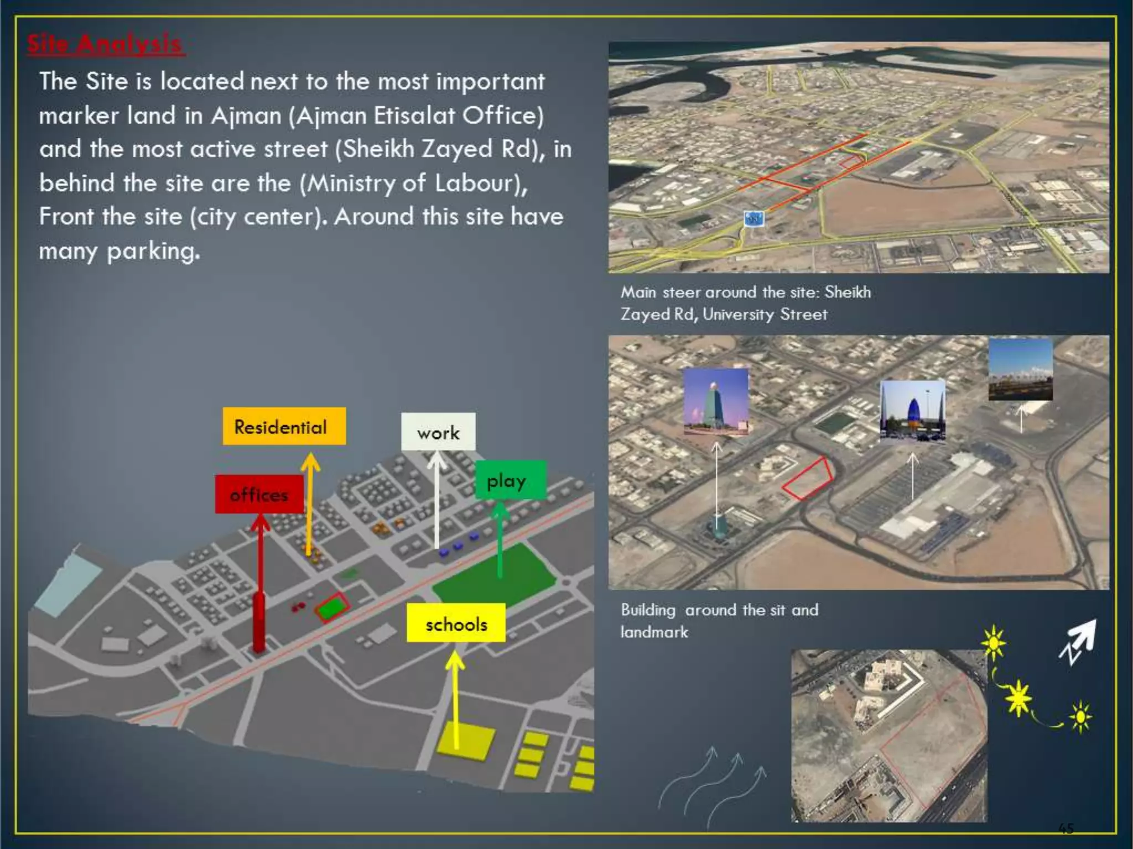Click the Site Analysis red heading
Viewport: 1133px width, 849px height.
pos(105,44)
